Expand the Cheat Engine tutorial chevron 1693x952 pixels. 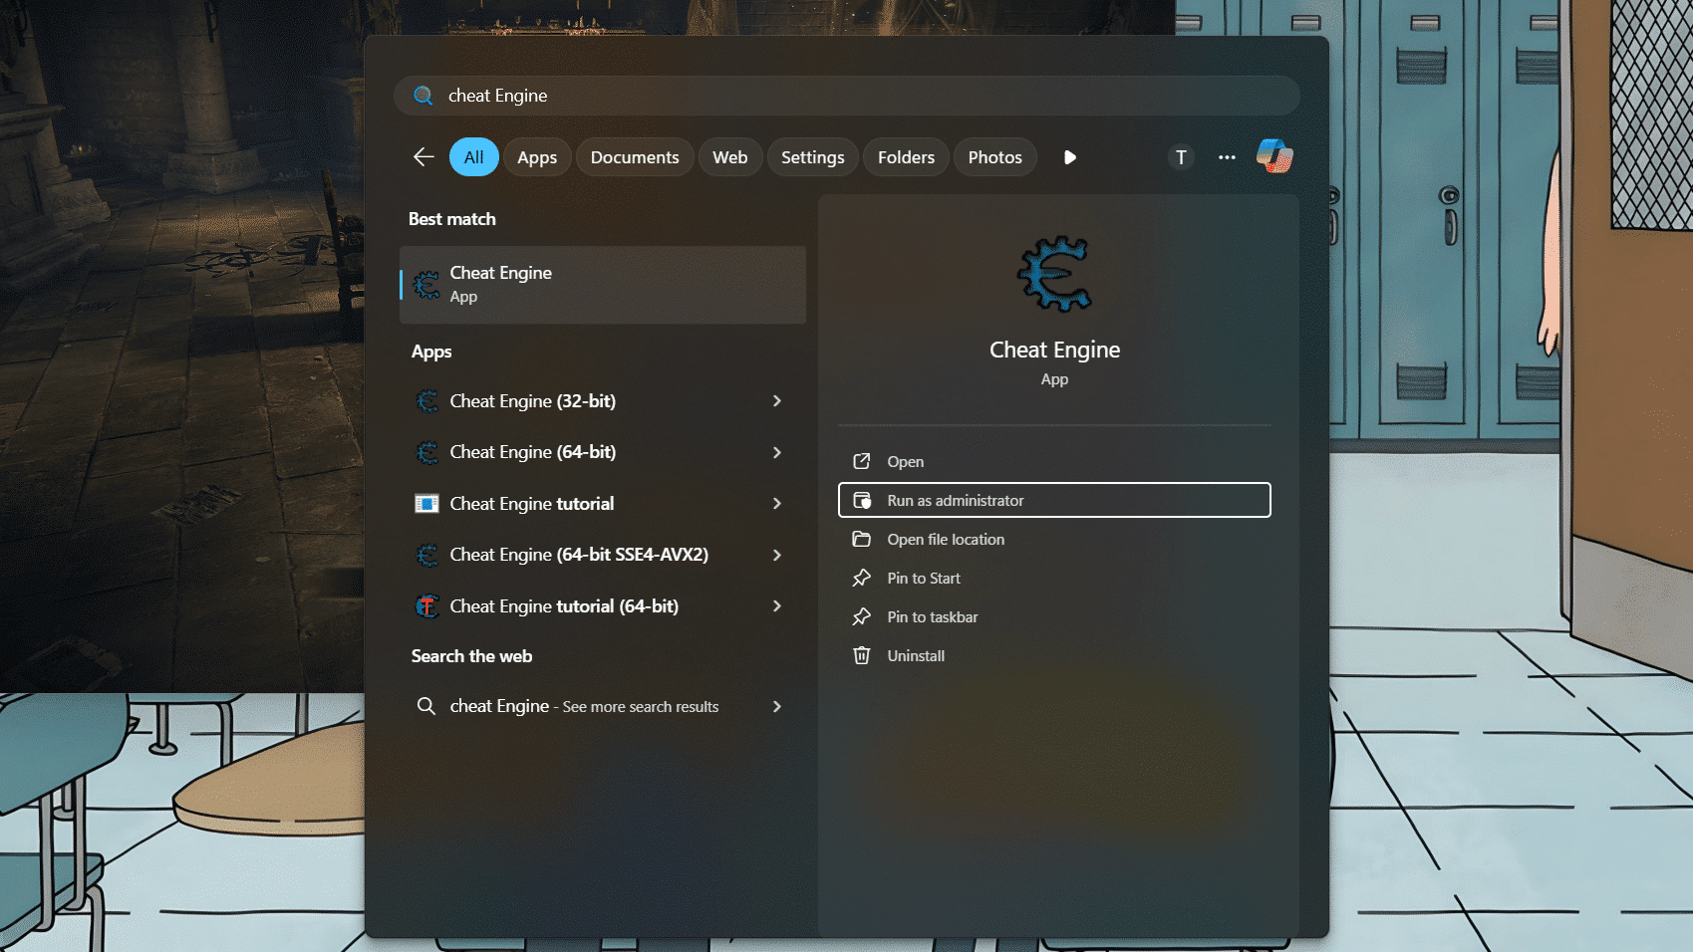tap(777, 504)
